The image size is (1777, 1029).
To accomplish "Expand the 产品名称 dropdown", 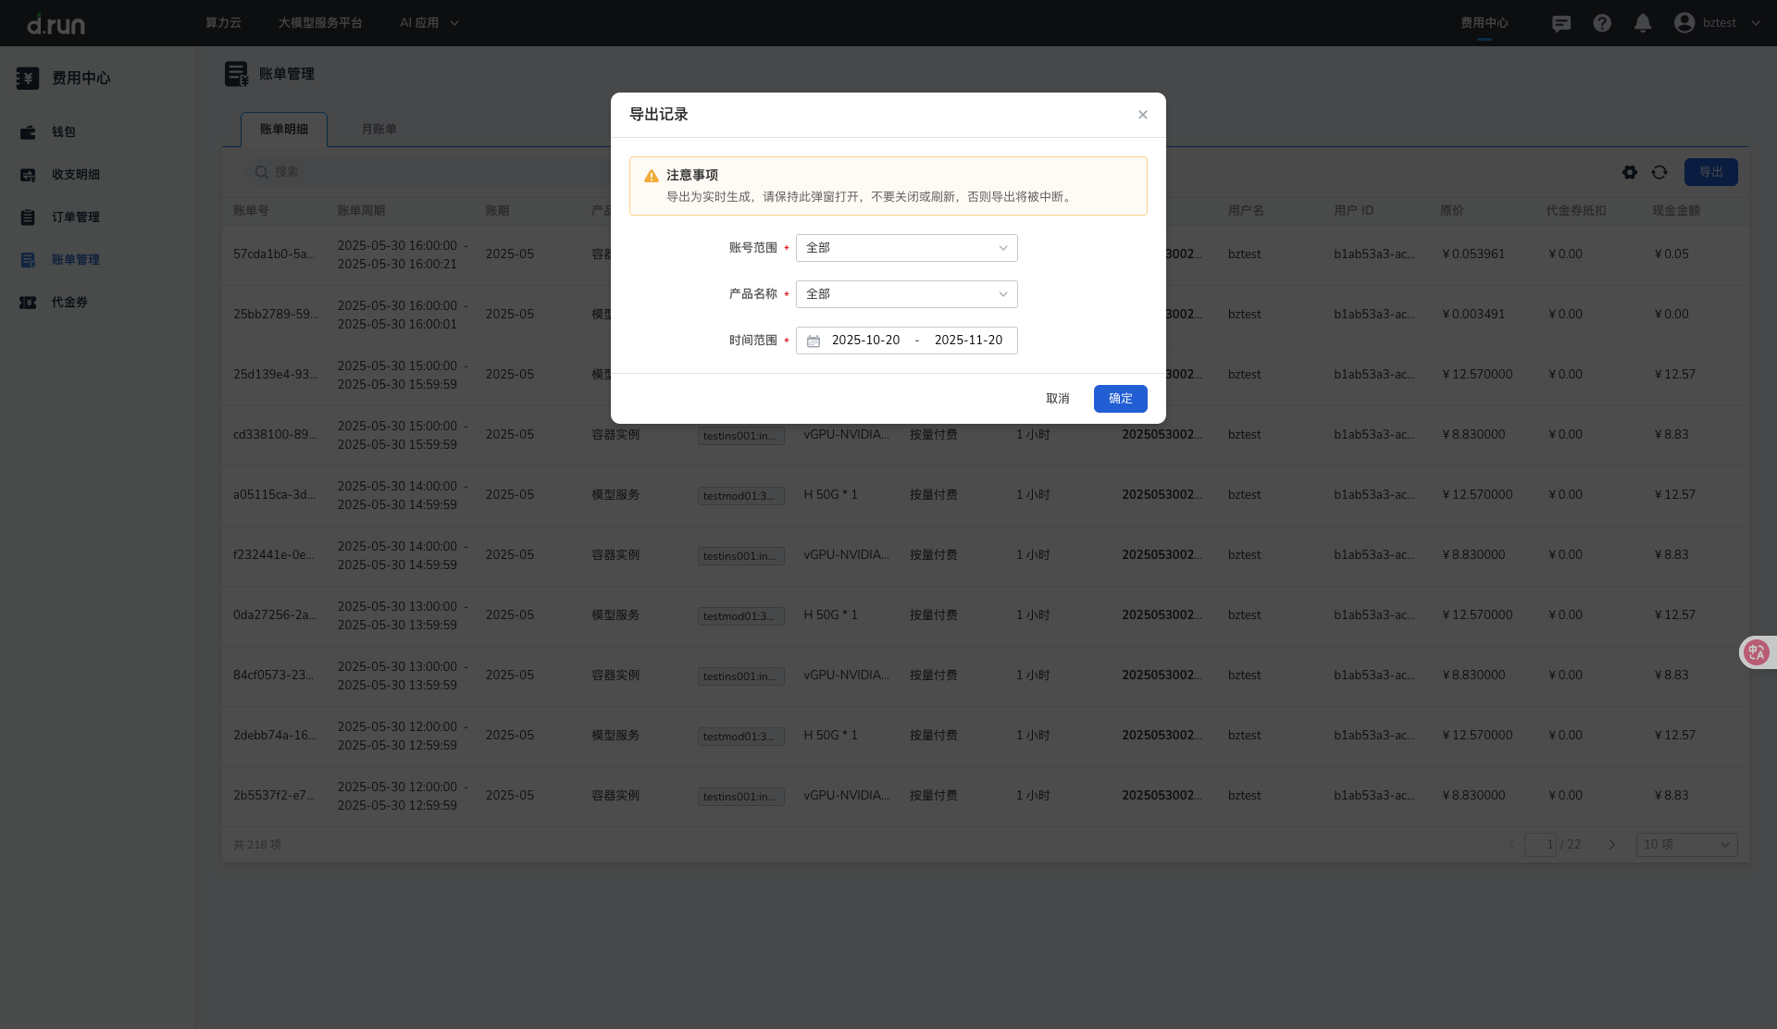I will coord(906,294).
